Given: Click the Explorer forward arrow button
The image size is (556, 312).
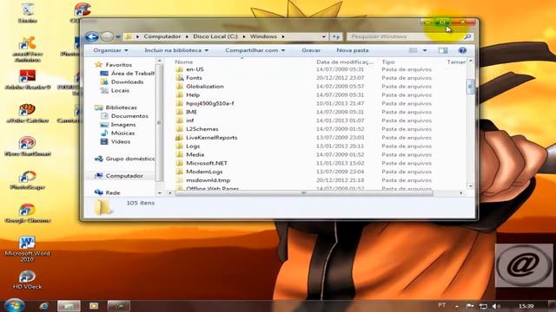Looking at the screenshot, I should click(107, 36).
